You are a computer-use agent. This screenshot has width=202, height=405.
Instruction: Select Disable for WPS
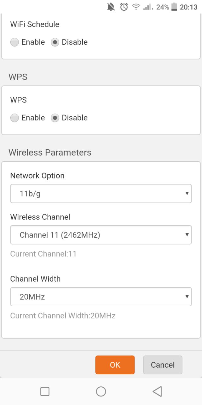[x=55, y=118]
